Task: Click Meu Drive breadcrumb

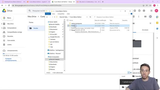Action: 32,16
